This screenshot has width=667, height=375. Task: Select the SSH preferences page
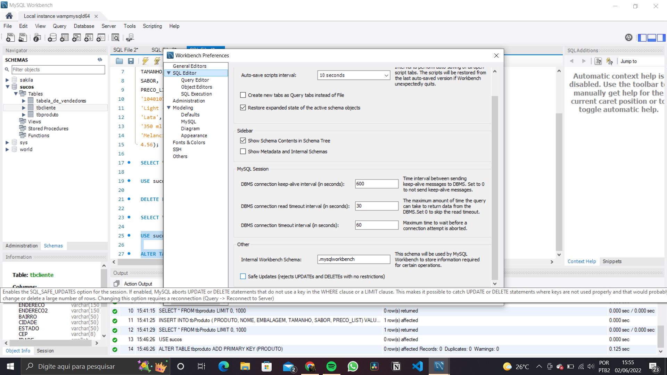tap(177, 149)
